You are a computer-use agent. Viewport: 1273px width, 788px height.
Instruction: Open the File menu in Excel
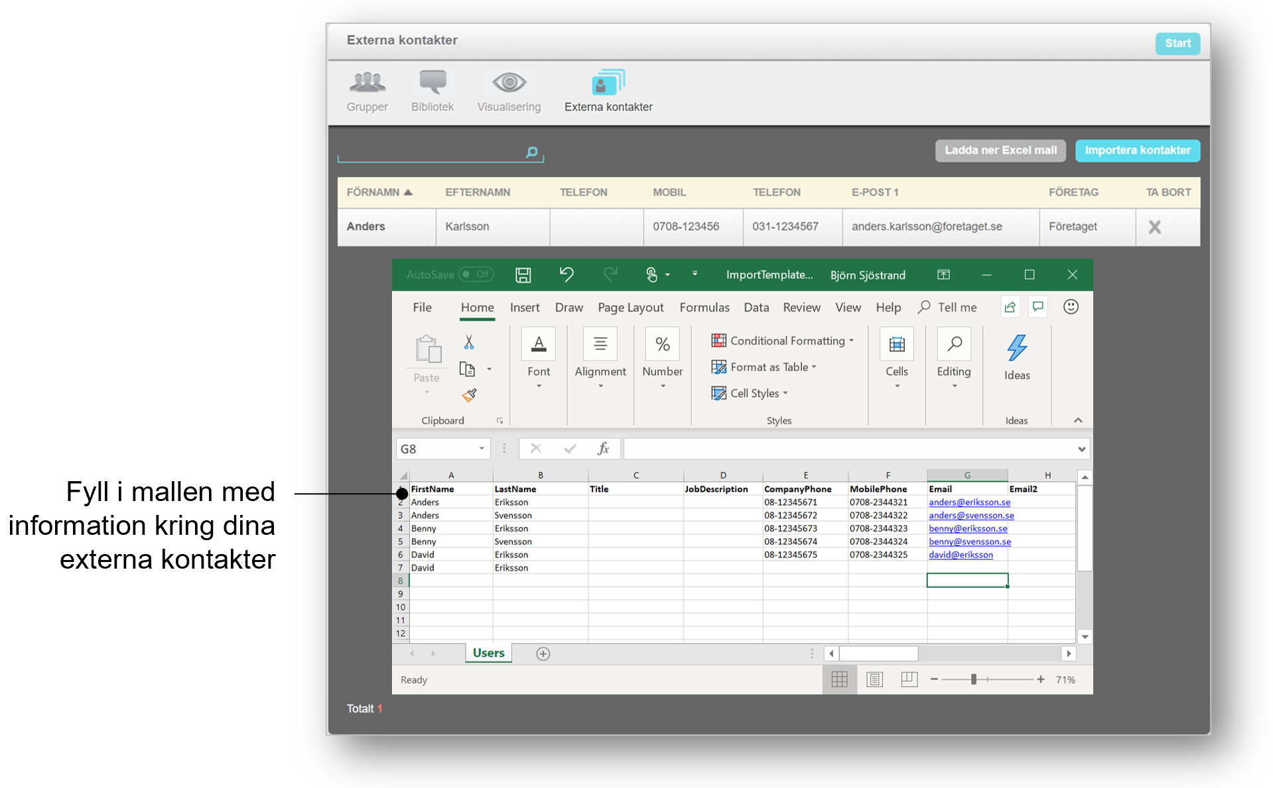(422, 308)
